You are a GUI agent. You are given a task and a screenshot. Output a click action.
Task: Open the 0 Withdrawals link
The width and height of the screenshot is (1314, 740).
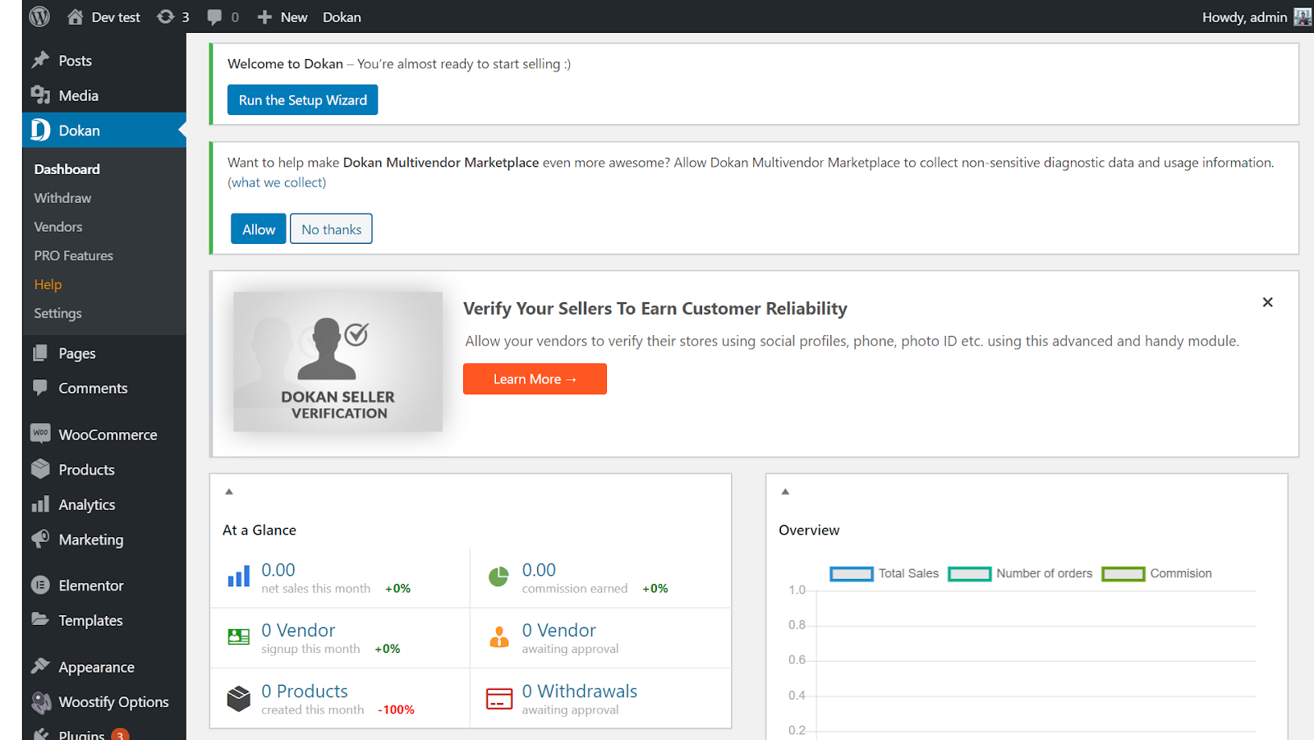coord(580,691)
